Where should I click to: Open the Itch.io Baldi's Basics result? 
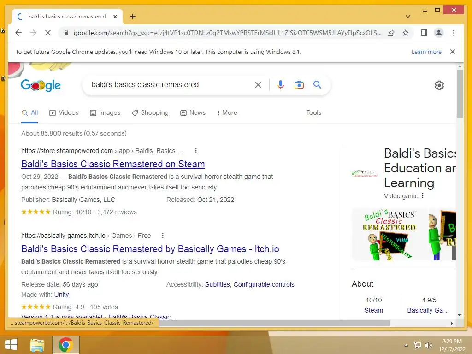[x=150, y=249]
